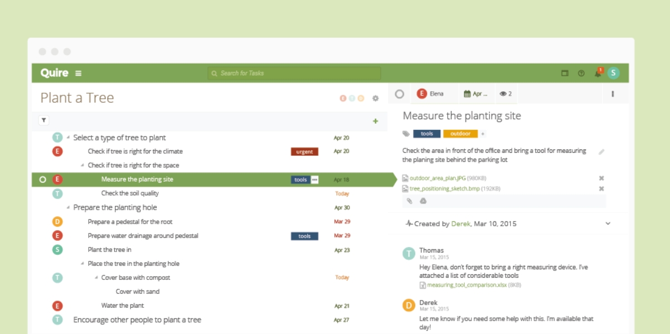Viewport: 670px width, 334px height.
Task: Add a tag with the small plus button
Action: coord(483,134)
